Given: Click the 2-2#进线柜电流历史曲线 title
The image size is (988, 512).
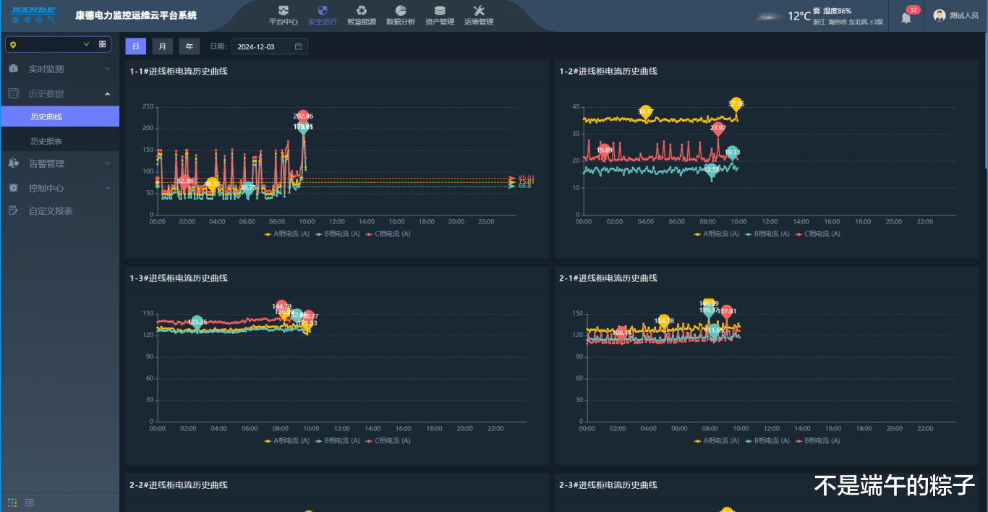Looking at the screenshot, I should 179,485.
